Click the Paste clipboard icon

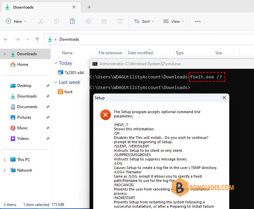pyautogui.click(x=72, y=21)
